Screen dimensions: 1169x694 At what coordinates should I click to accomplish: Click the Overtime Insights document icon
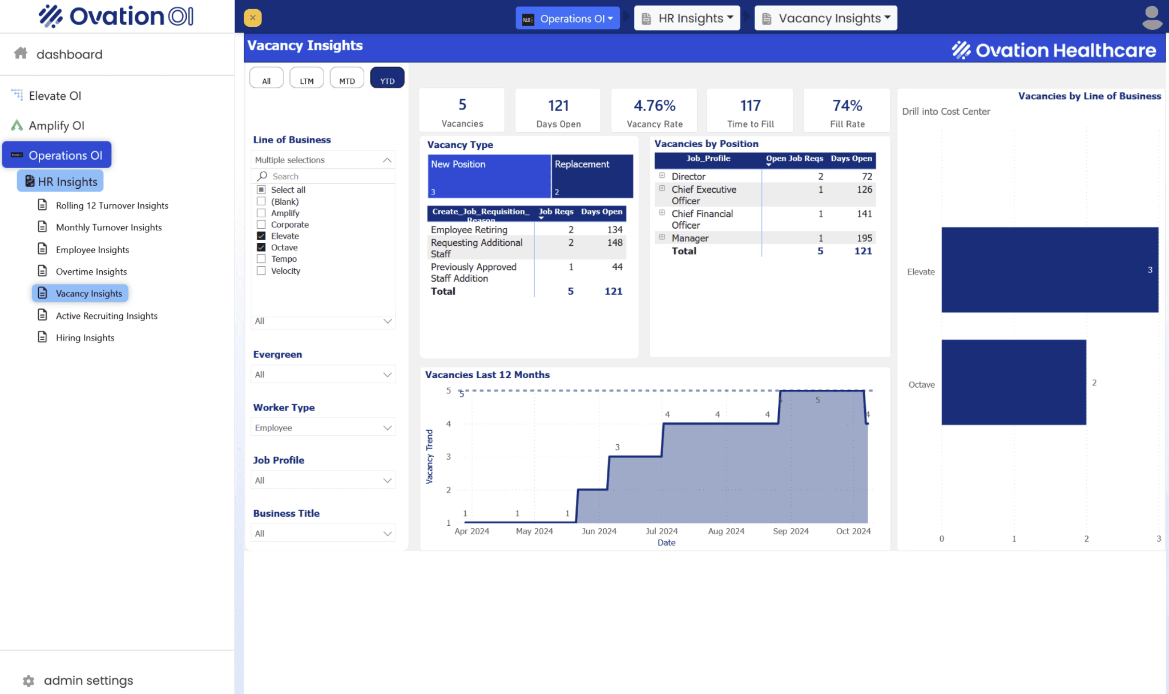click(42, 271)
